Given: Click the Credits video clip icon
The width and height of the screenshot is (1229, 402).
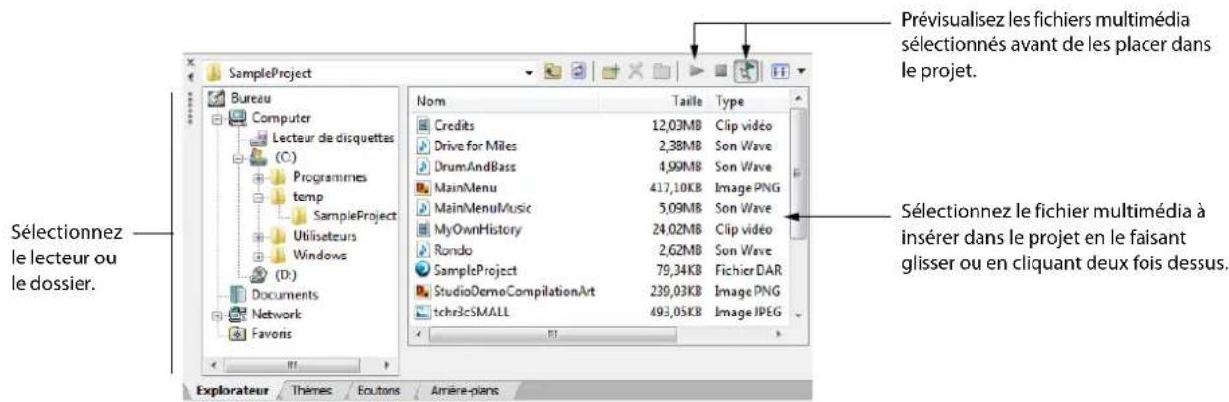Looking at the screenshot, I should pos(424,126).
